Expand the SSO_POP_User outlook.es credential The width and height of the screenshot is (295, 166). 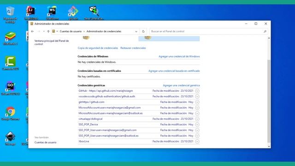197,136
